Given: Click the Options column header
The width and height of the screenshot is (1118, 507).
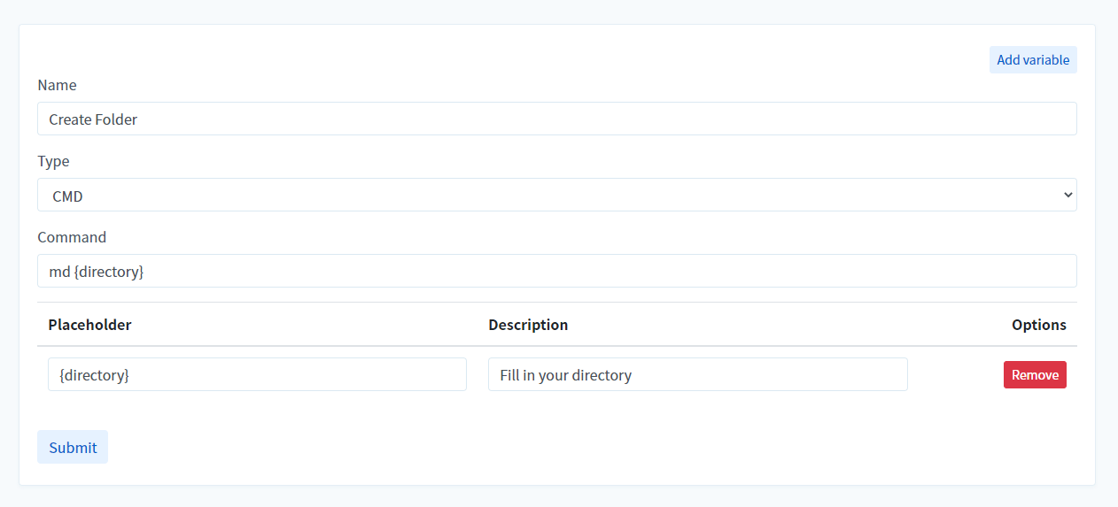Looking at the screenshot, I should (x=1038, y=325).
